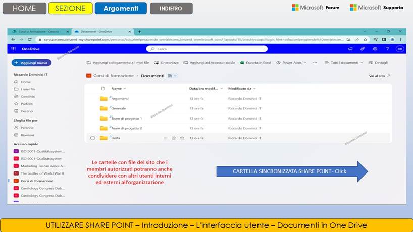Screen dimensions: 413x232
Task: Open the RD account avatar
Action: click(400, 49)
